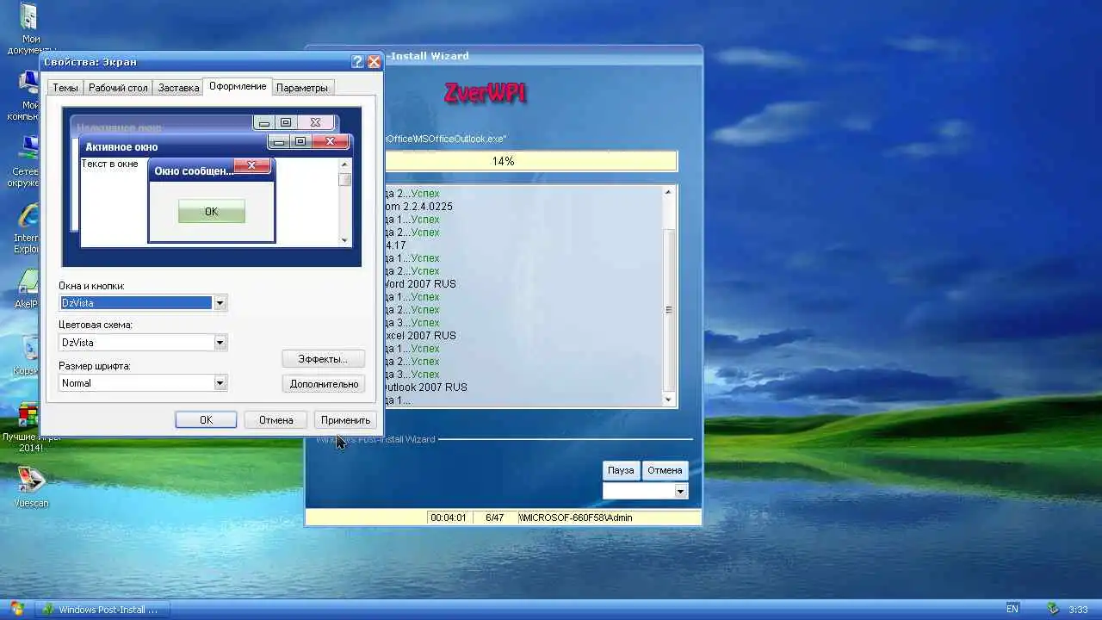Click the 3:33 taskbar clock
The height and width of the screenshot is (620, 1102).
1078,610
